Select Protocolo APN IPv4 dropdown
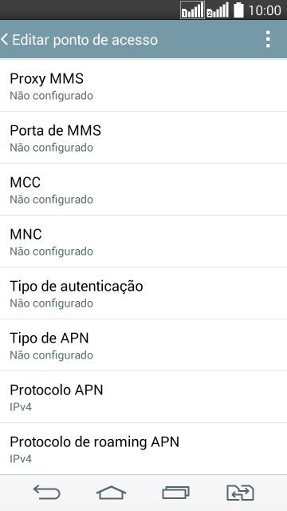Image resolution: width=287 pixels, height=511 pixels. (143, 397)
